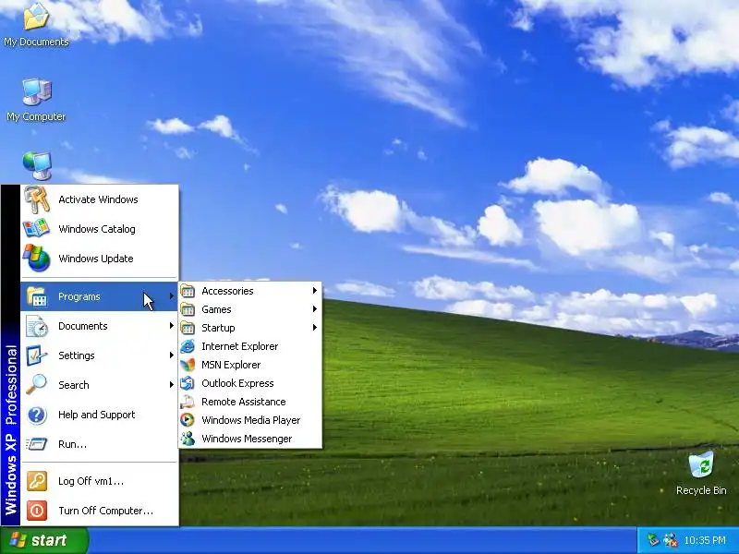Choose Activate Windows from the Start menu
The width and height of the screenshot is (739, 554).
pos(100,199)
